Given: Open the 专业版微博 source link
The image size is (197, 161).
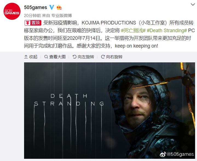Looking at the screenshot, I should [62, 15].
